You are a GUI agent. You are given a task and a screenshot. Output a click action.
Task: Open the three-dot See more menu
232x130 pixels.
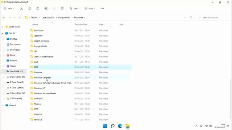[x=102, y=9]
